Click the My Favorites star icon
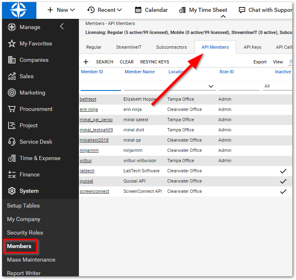 (x=12, y=43)
